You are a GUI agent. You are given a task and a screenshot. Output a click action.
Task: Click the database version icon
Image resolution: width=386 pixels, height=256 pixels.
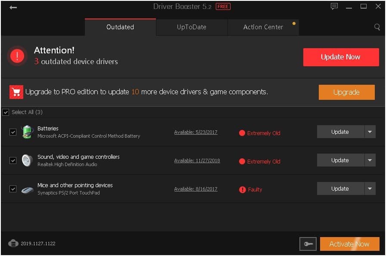coord(13,243)
